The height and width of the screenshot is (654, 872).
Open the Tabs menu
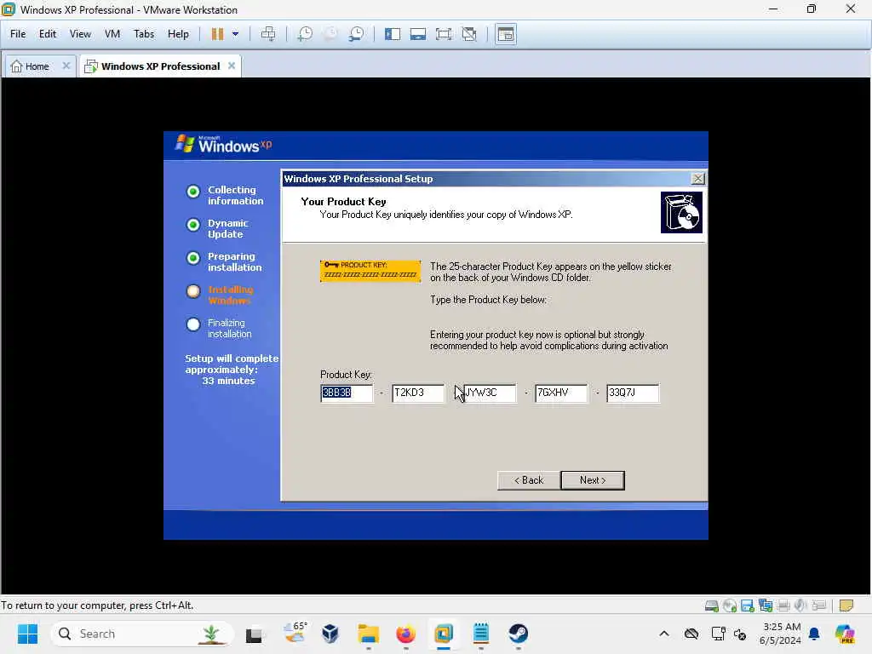(144, 34)
